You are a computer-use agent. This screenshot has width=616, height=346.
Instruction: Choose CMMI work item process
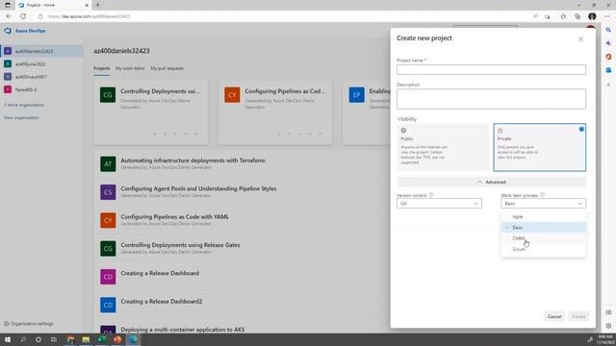pyautogui.click(x=543, y=238)
